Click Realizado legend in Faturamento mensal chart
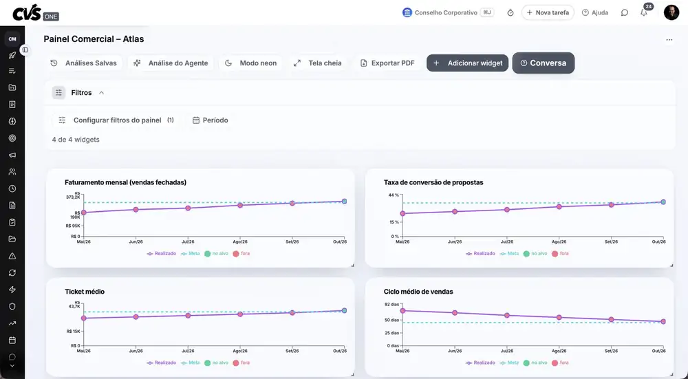The height and width of the screenshot is (379, 688). 162,254
